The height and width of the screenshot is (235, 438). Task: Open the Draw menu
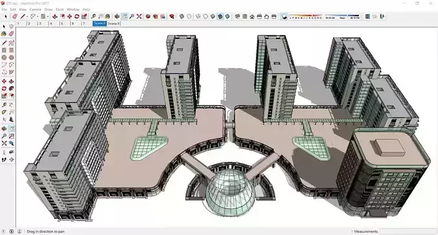[x=49, y=10]
